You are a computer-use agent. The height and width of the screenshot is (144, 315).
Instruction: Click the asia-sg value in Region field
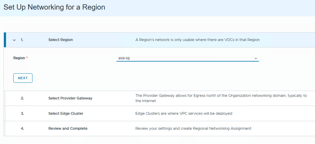[x=124, y=58]
